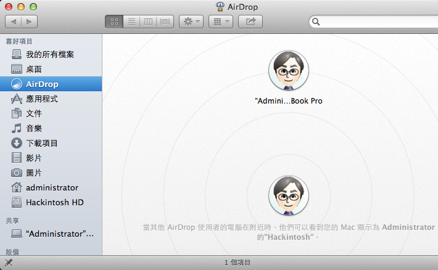
Task: Switch to icon view
Action: point(114,22)
